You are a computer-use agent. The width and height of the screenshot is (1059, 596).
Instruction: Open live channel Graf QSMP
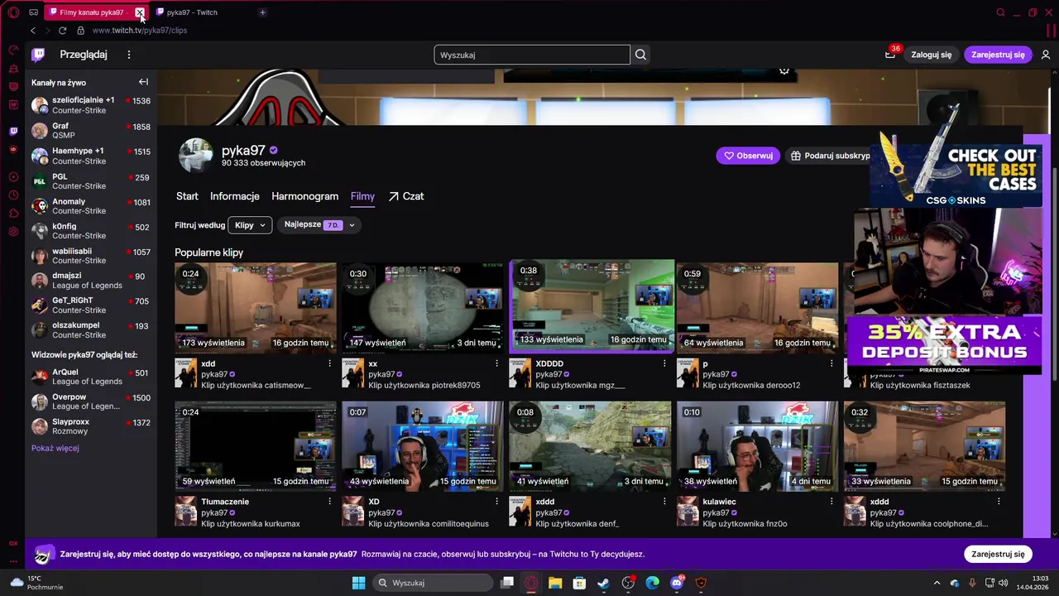tap(91, 131)
